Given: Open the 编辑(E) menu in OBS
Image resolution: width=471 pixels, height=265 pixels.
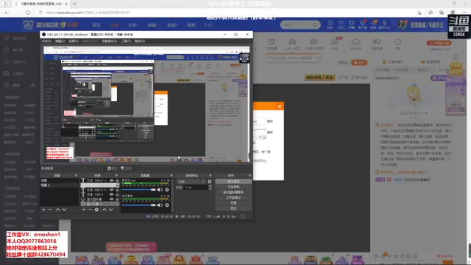Looking at the screenshot, I should pos(60,41).
